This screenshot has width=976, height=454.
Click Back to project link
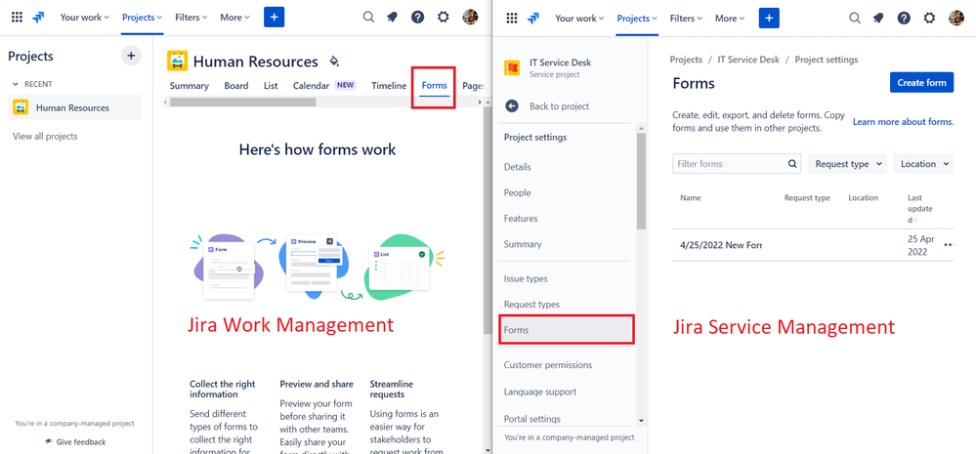[559, 106]
